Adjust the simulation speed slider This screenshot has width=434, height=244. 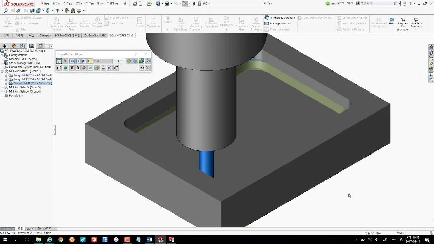(x=118, y=61)
